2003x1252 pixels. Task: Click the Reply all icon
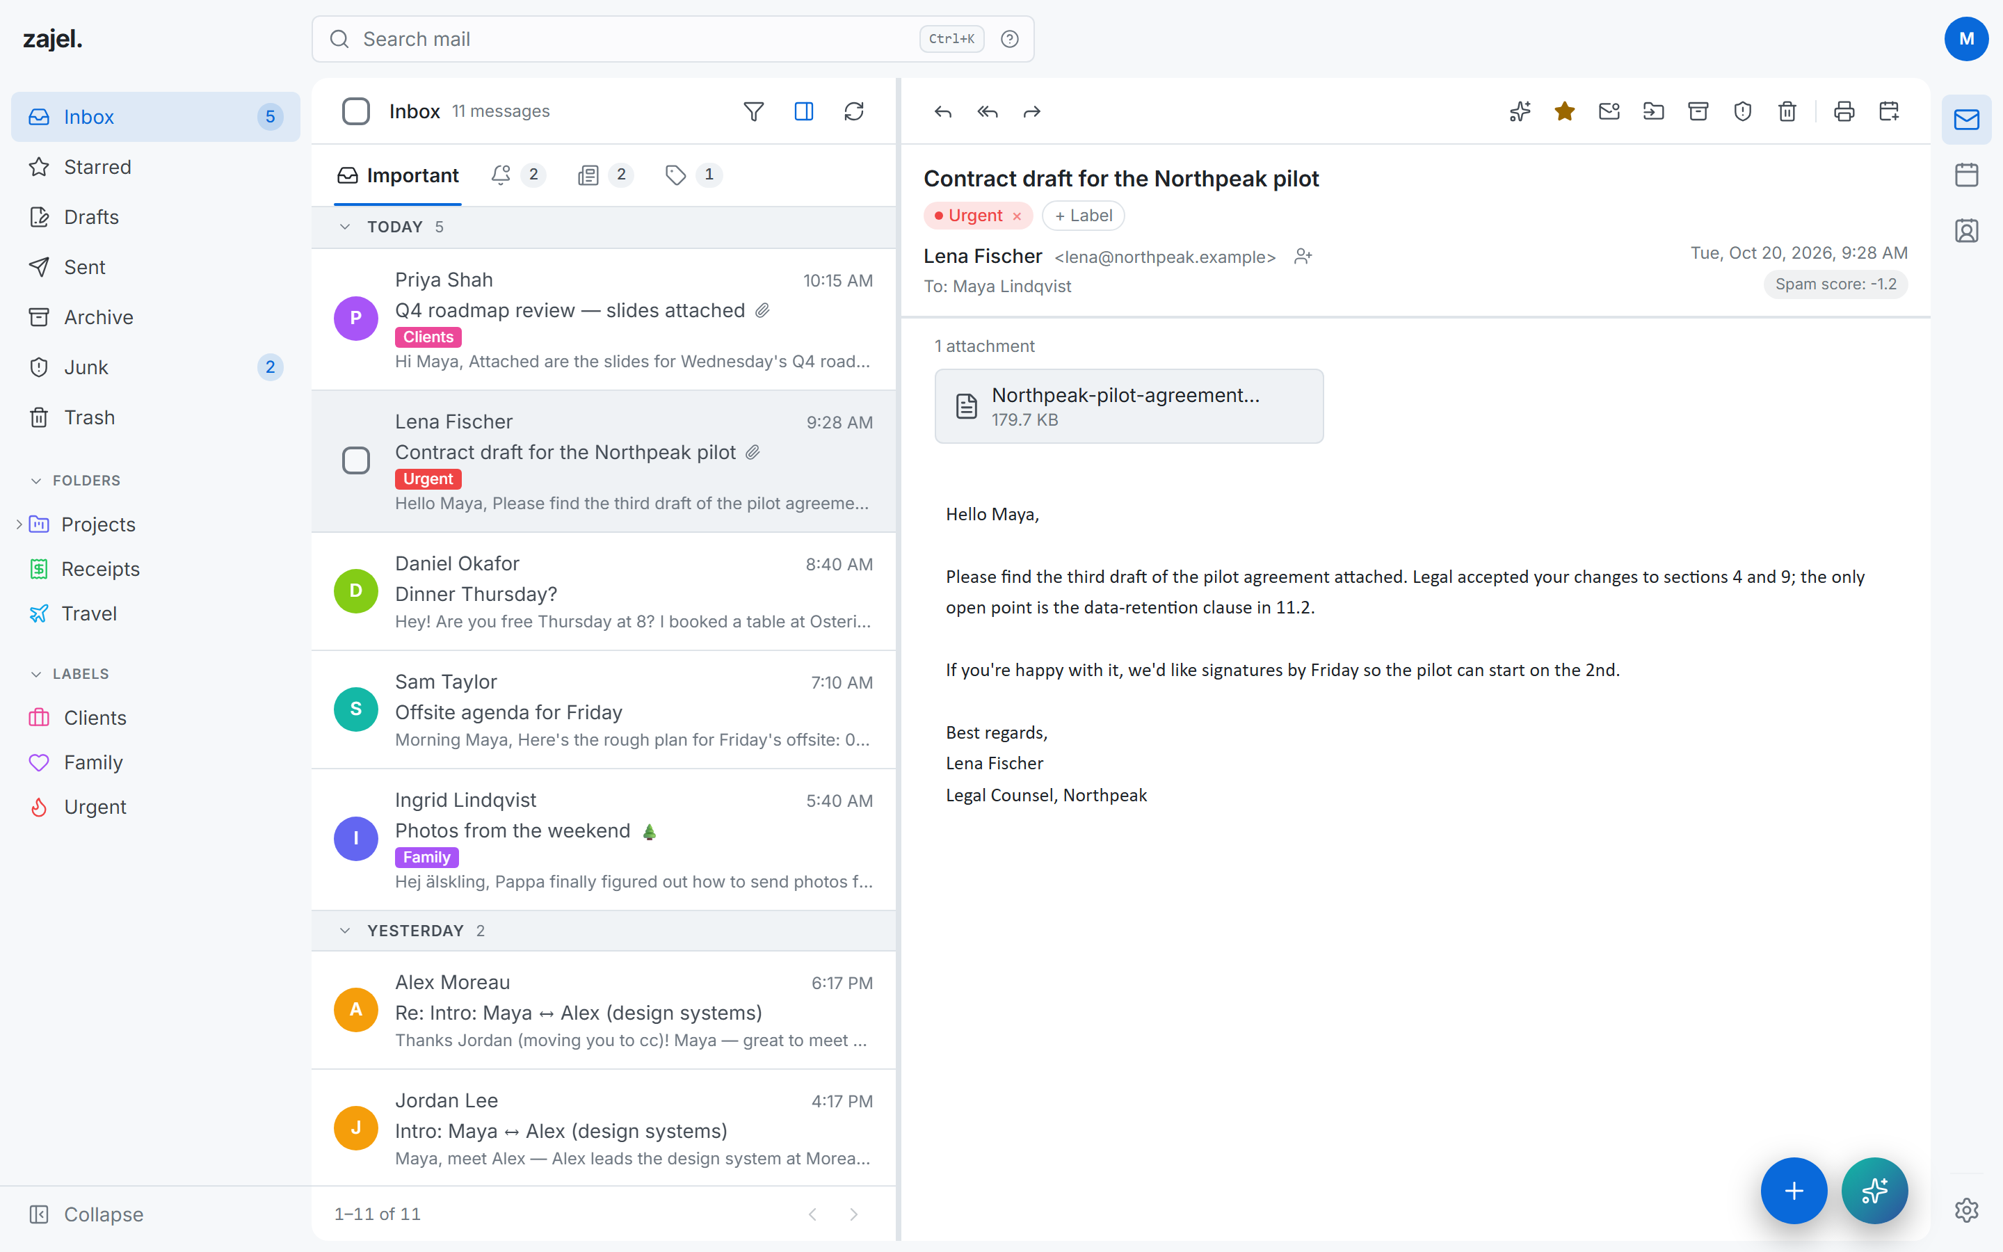pyautogui.click(x=988, y=111)
